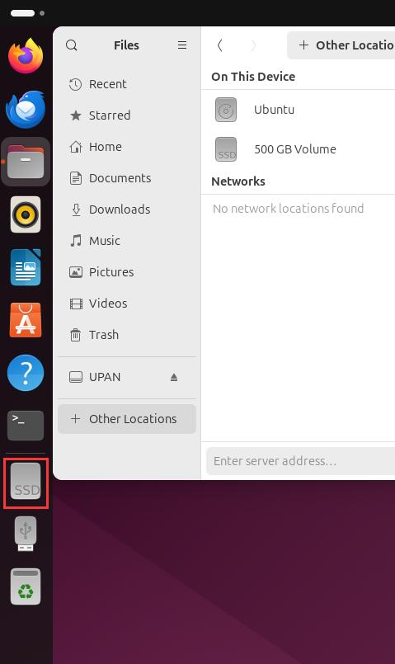The width and height of the screenshot is (395, 664).
Task: Launch Terminal from the dock
Action: (x=26, y=425)
